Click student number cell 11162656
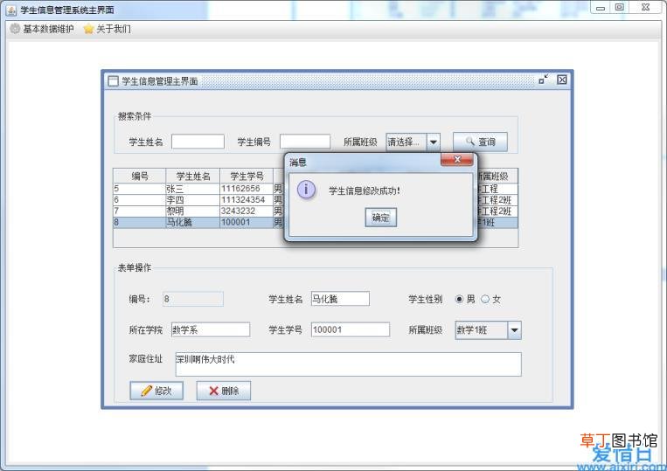 247,189
